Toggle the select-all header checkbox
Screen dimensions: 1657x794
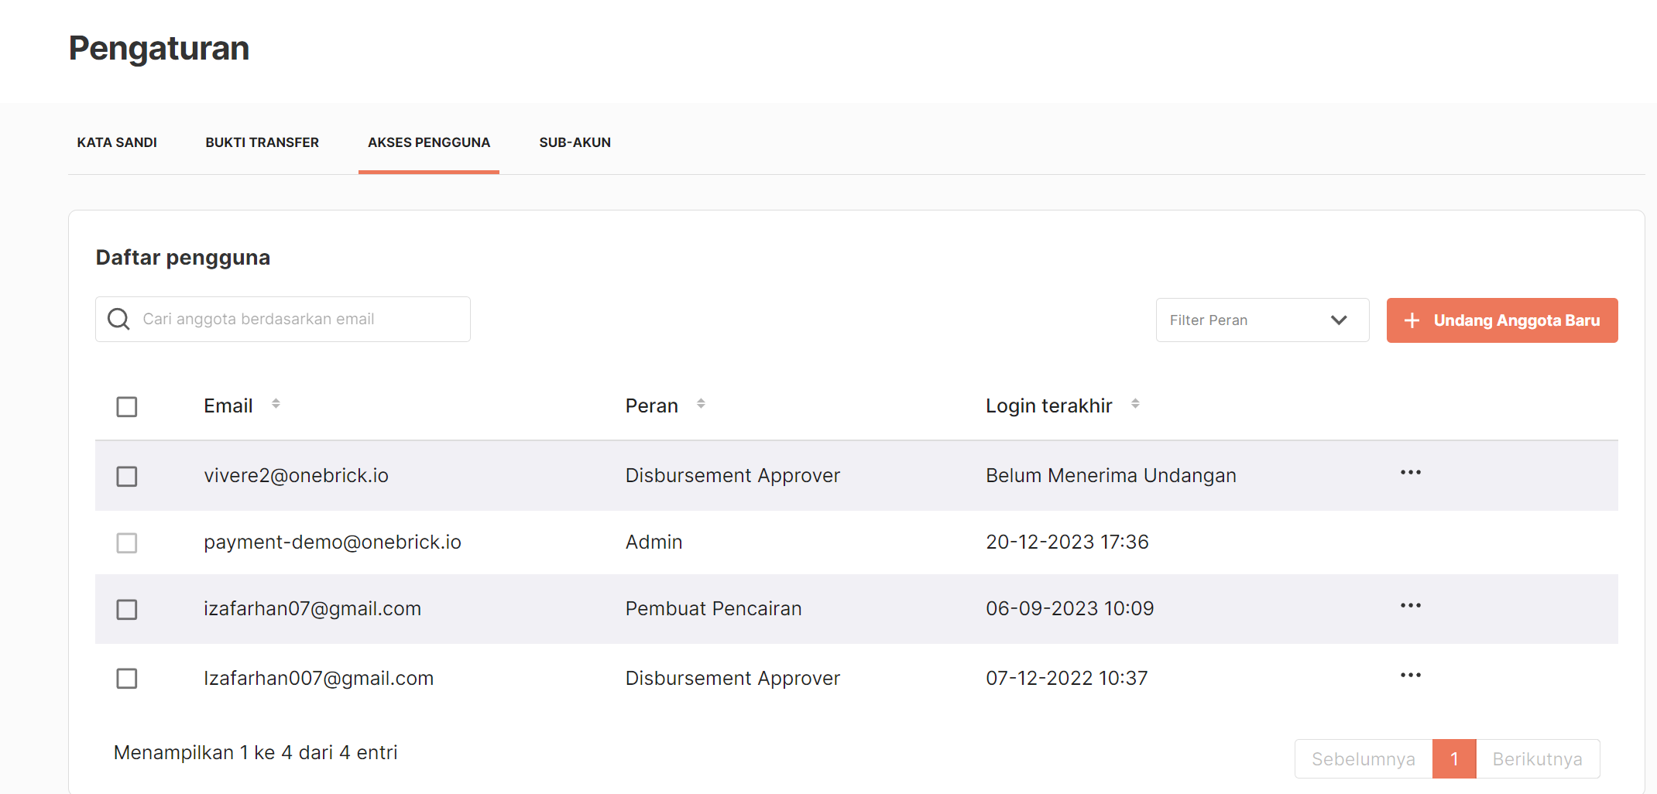click(x=127, y=407)
